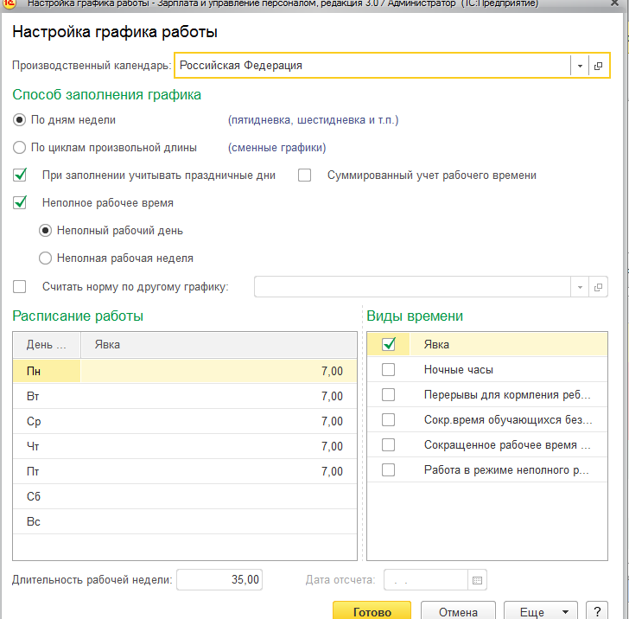The height and width of the screenshot is (619, 629).
Task: Check 'Перерывы для кормления реб...' checkbox
Action: pos(388,394)
